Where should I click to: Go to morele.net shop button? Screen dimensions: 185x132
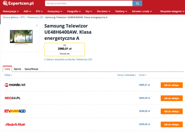[172, 85]
